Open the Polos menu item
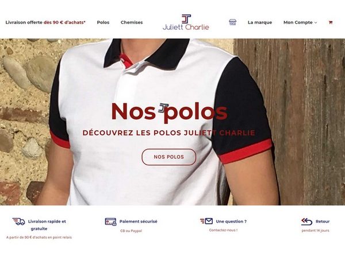Screen dimensions: 345x253 tap(103, 22)
